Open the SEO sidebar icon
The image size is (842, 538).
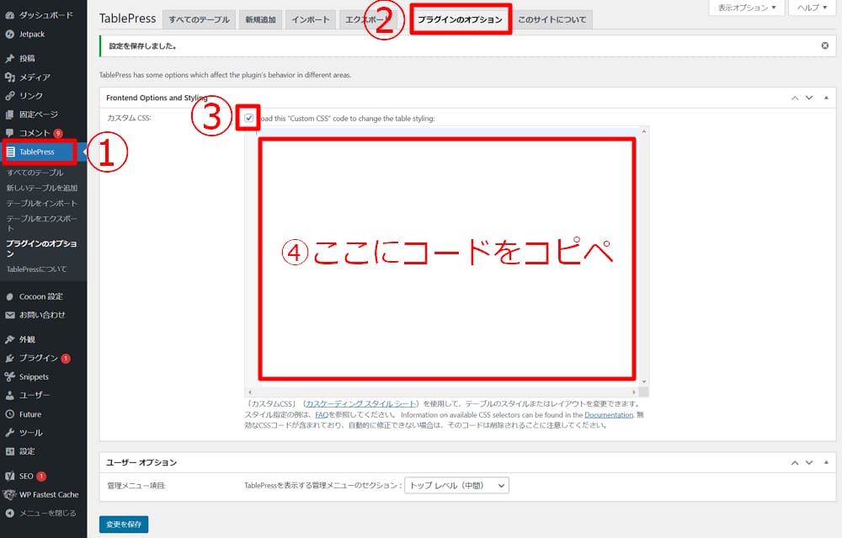[x=10, y=475]
